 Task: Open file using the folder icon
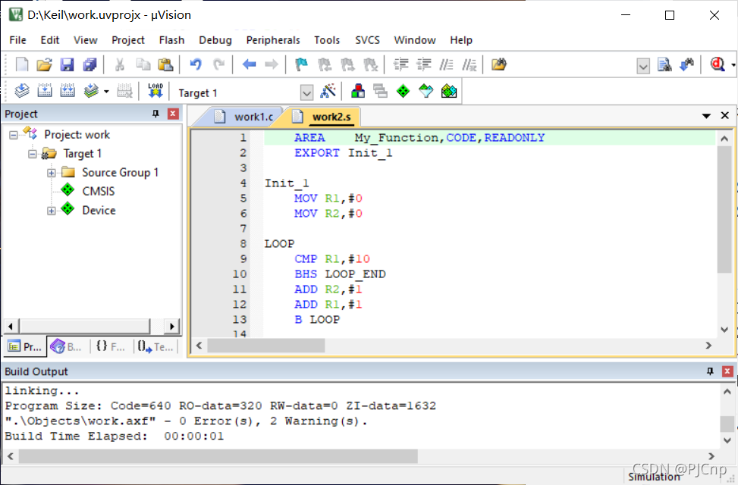44,64
